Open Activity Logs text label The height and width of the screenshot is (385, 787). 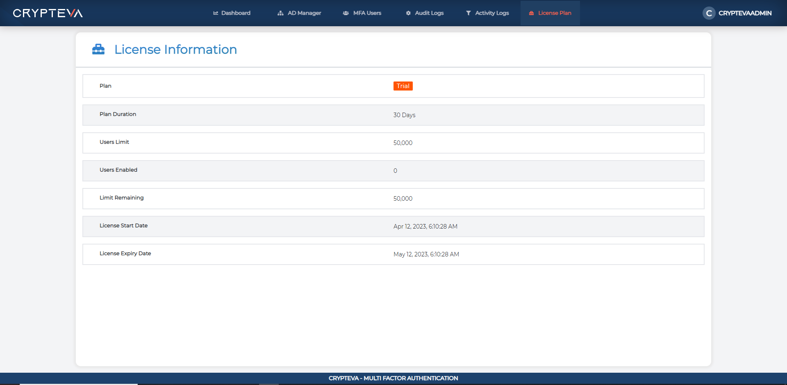click(492, 13)
